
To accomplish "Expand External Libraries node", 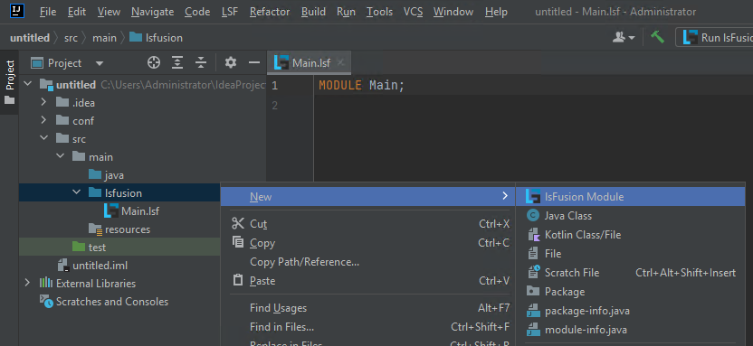I will pos(27,284).
